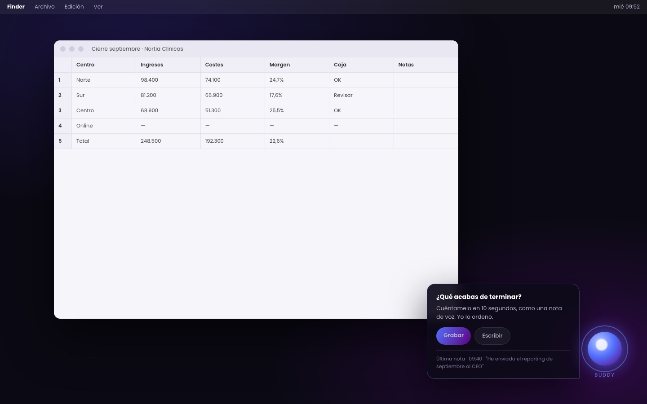Select the Costes value 51.300
This screenshot has height=404, width=647.
[x=233, y=110]
